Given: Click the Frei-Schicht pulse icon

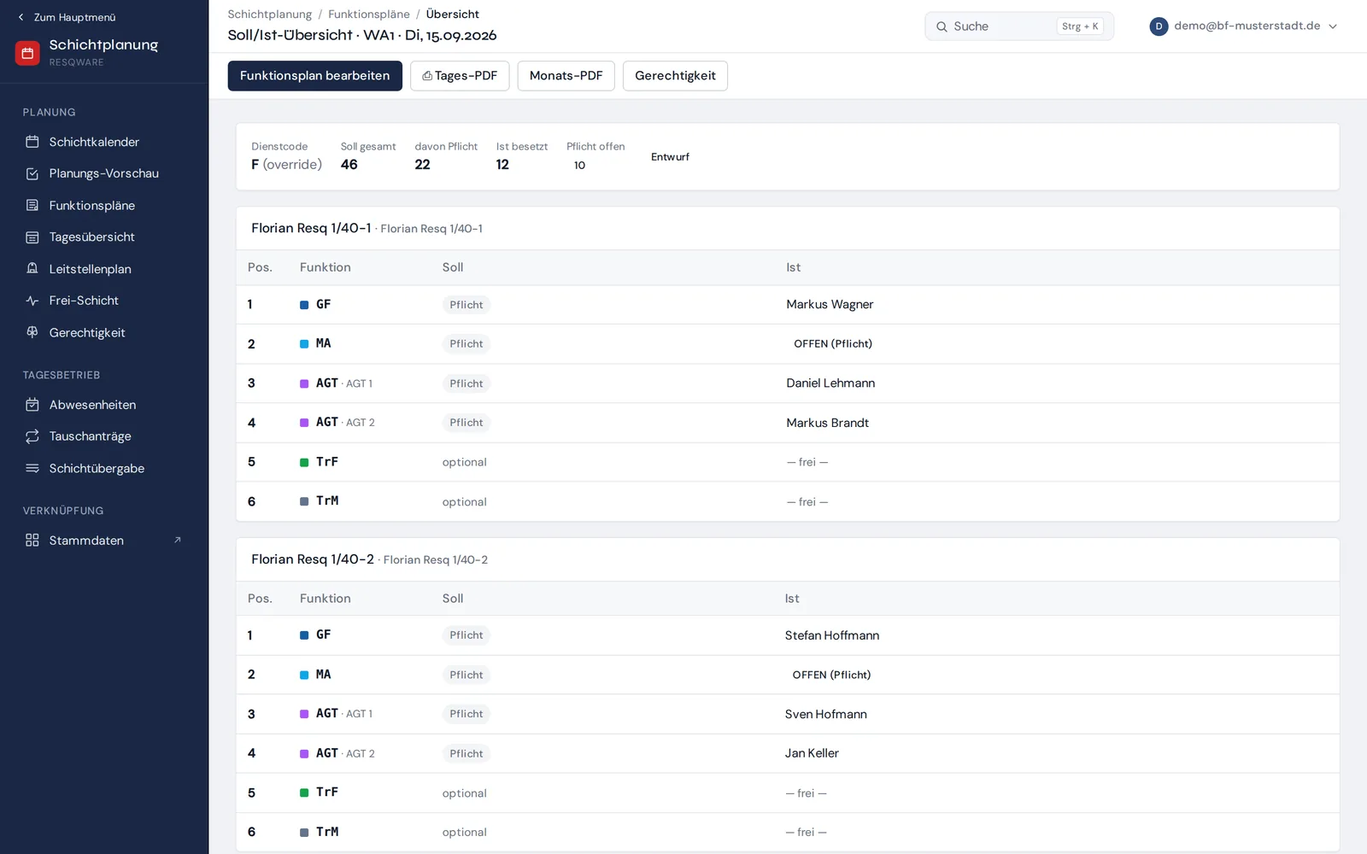Looking at the screenshot, I should [32, 301].
